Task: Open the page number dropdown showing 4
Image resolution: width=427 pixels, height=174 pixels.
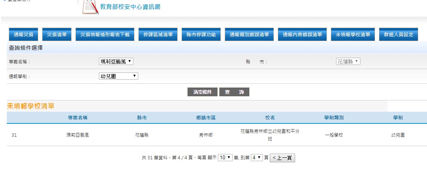Action: point(257,158)
